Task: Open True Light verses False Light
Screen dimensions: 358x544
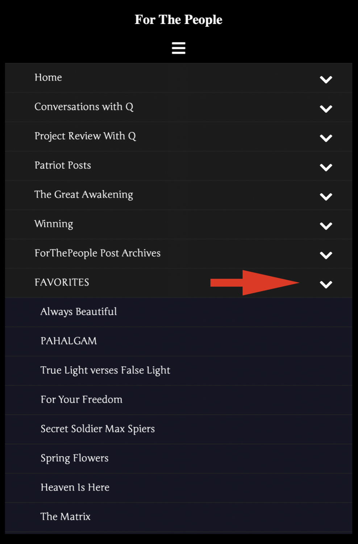Action: (x=105, y=370)
